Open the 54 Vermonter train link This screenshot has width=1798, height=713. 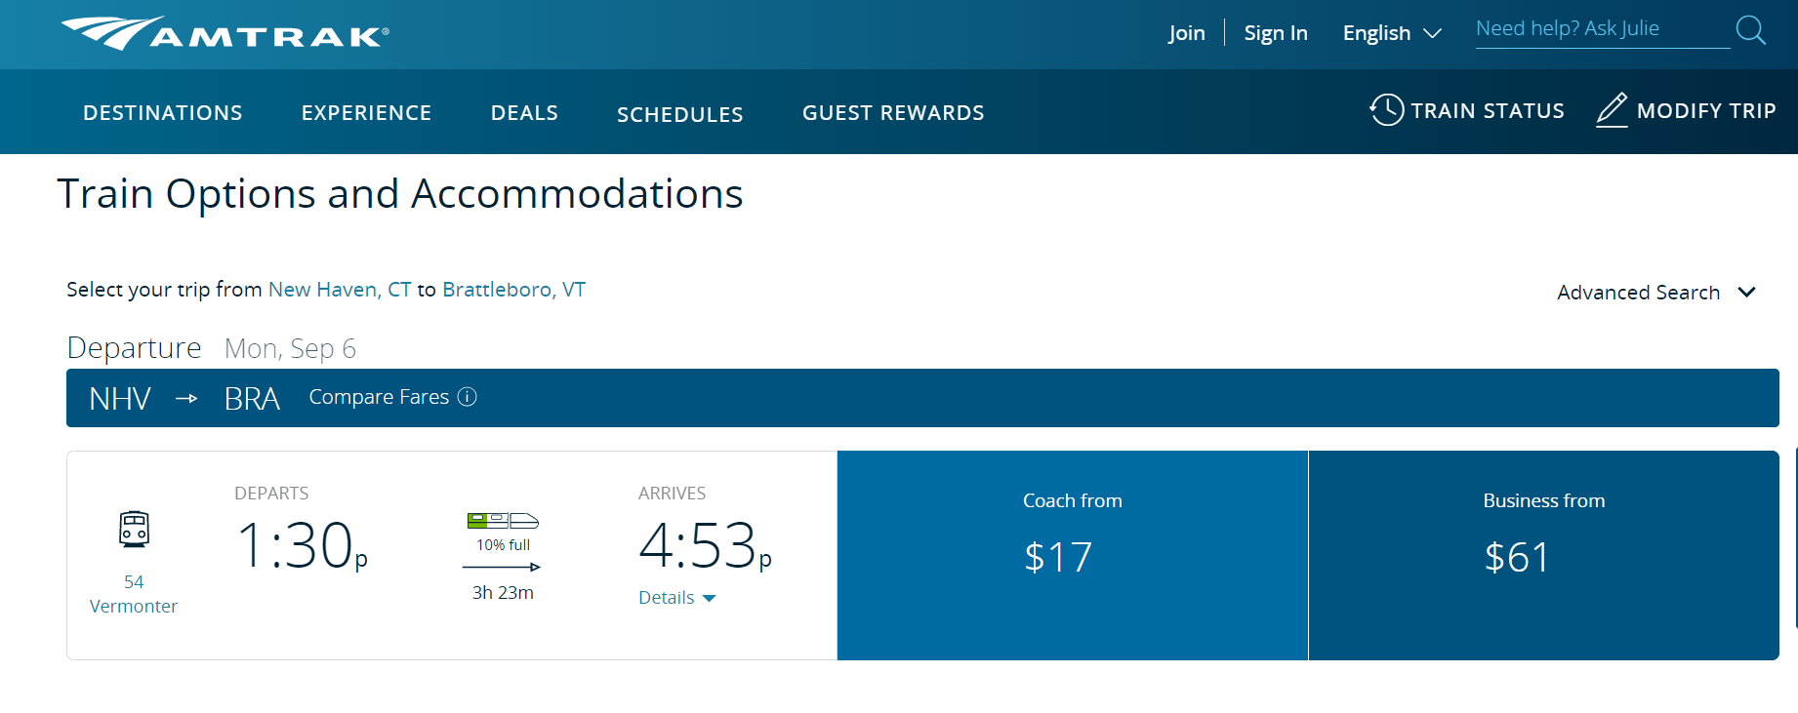pyautogui.click(x=134, y=594)
